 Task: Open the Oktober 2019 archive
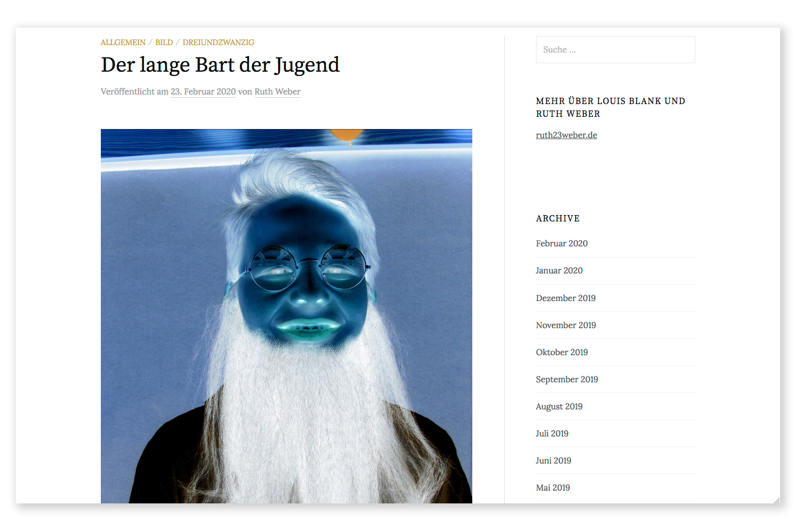(x=562, y=352)
